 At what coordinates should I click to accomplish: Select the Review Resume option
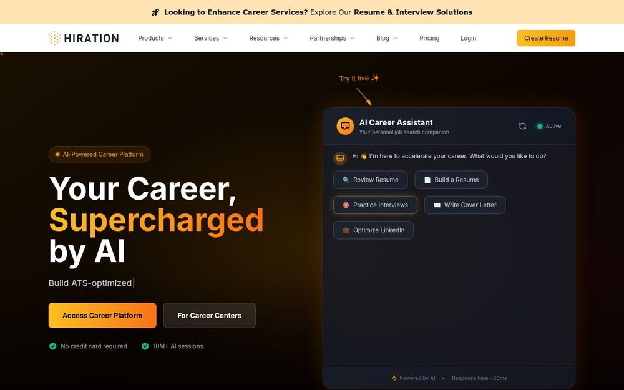(371, 180)
